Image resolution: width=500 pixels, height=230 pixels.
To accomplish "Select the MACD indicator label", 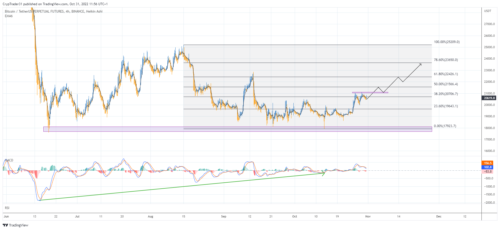I will tap(9, 160).
